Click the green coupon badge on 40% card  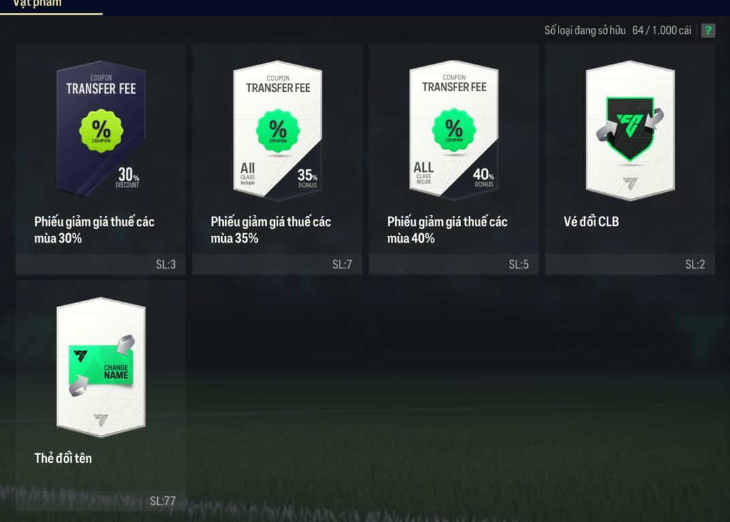tap(454, 130)
